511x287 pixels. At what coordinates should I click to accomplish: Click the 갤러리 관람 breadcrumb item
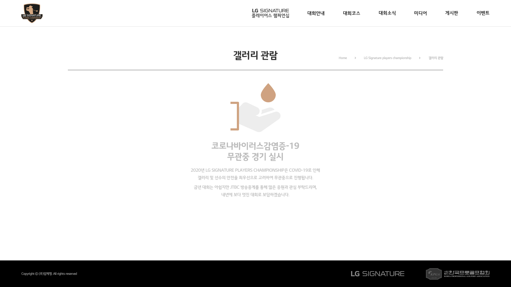pyautogui.click(x=436, y=58)
